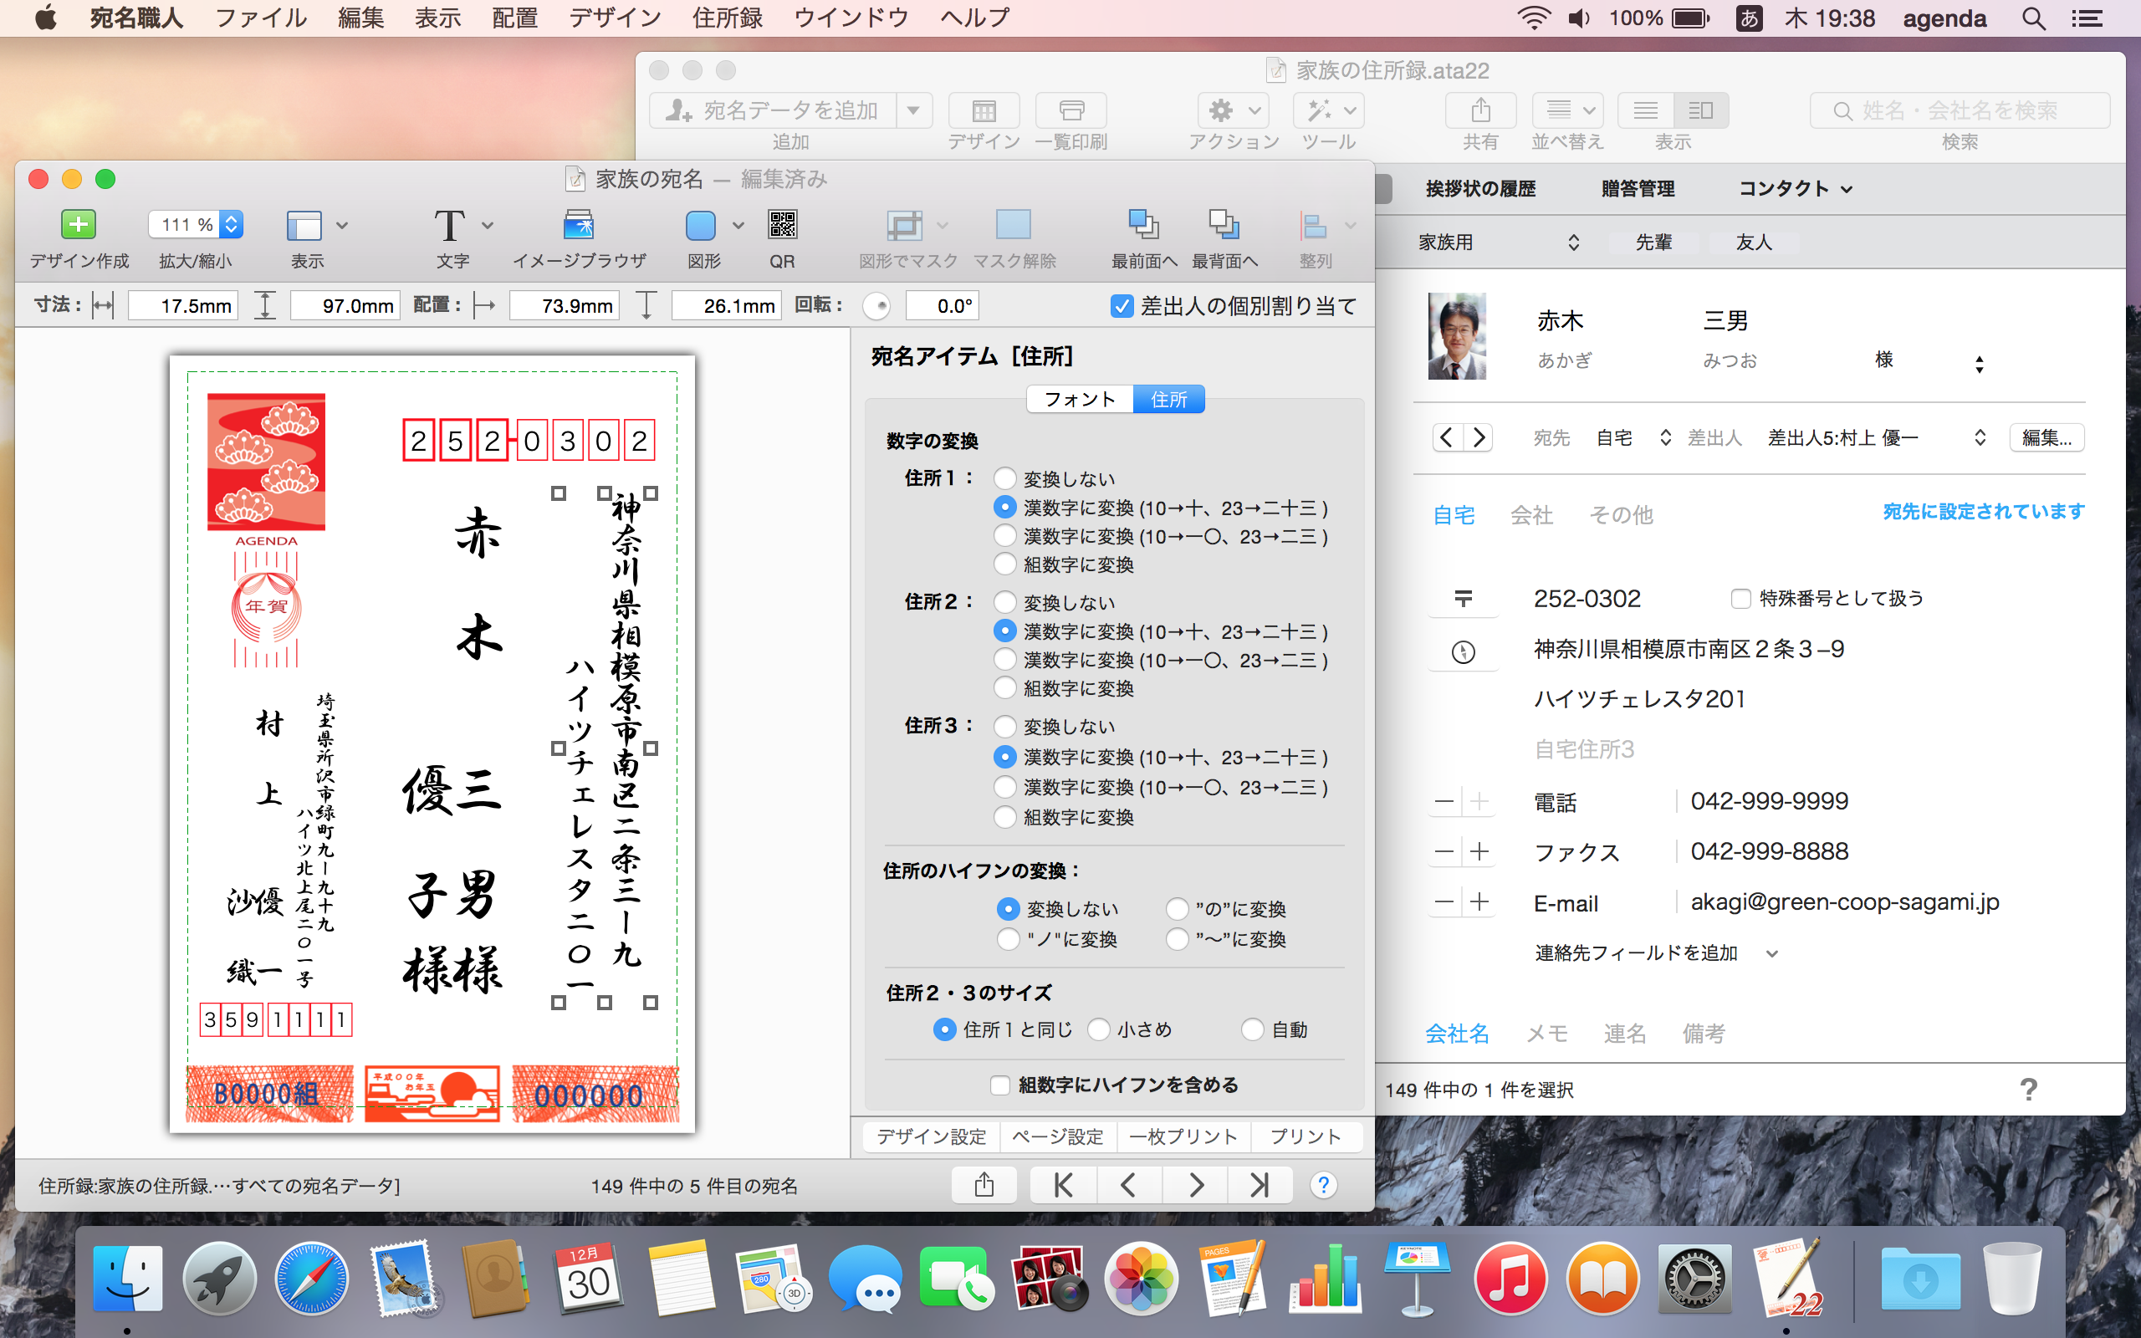The height and width of the screenshot is (1338, 2141).
Task: Toggle 特殊番号として扱う checkbox
Action: click(x=1740, y=599)
